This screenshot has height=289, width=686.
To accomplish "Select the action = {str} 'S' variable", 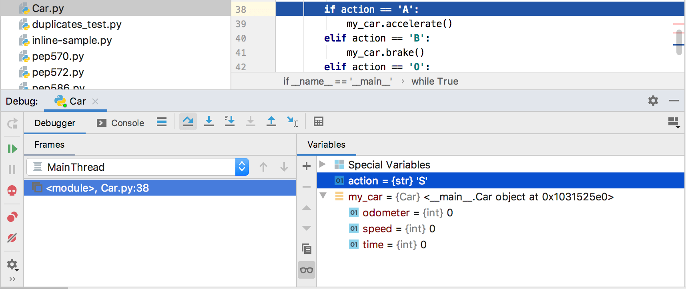I will click(501, 180).
